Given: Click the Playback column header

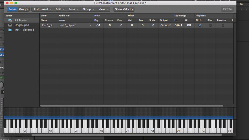Looking at the screenshot, I should 201,16.
